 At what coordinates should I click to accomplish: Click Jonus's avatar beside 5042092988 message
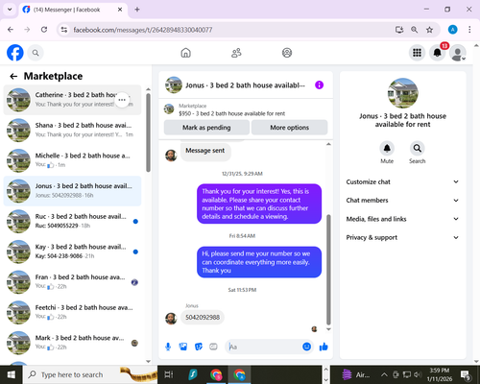[x=171, y=319]
